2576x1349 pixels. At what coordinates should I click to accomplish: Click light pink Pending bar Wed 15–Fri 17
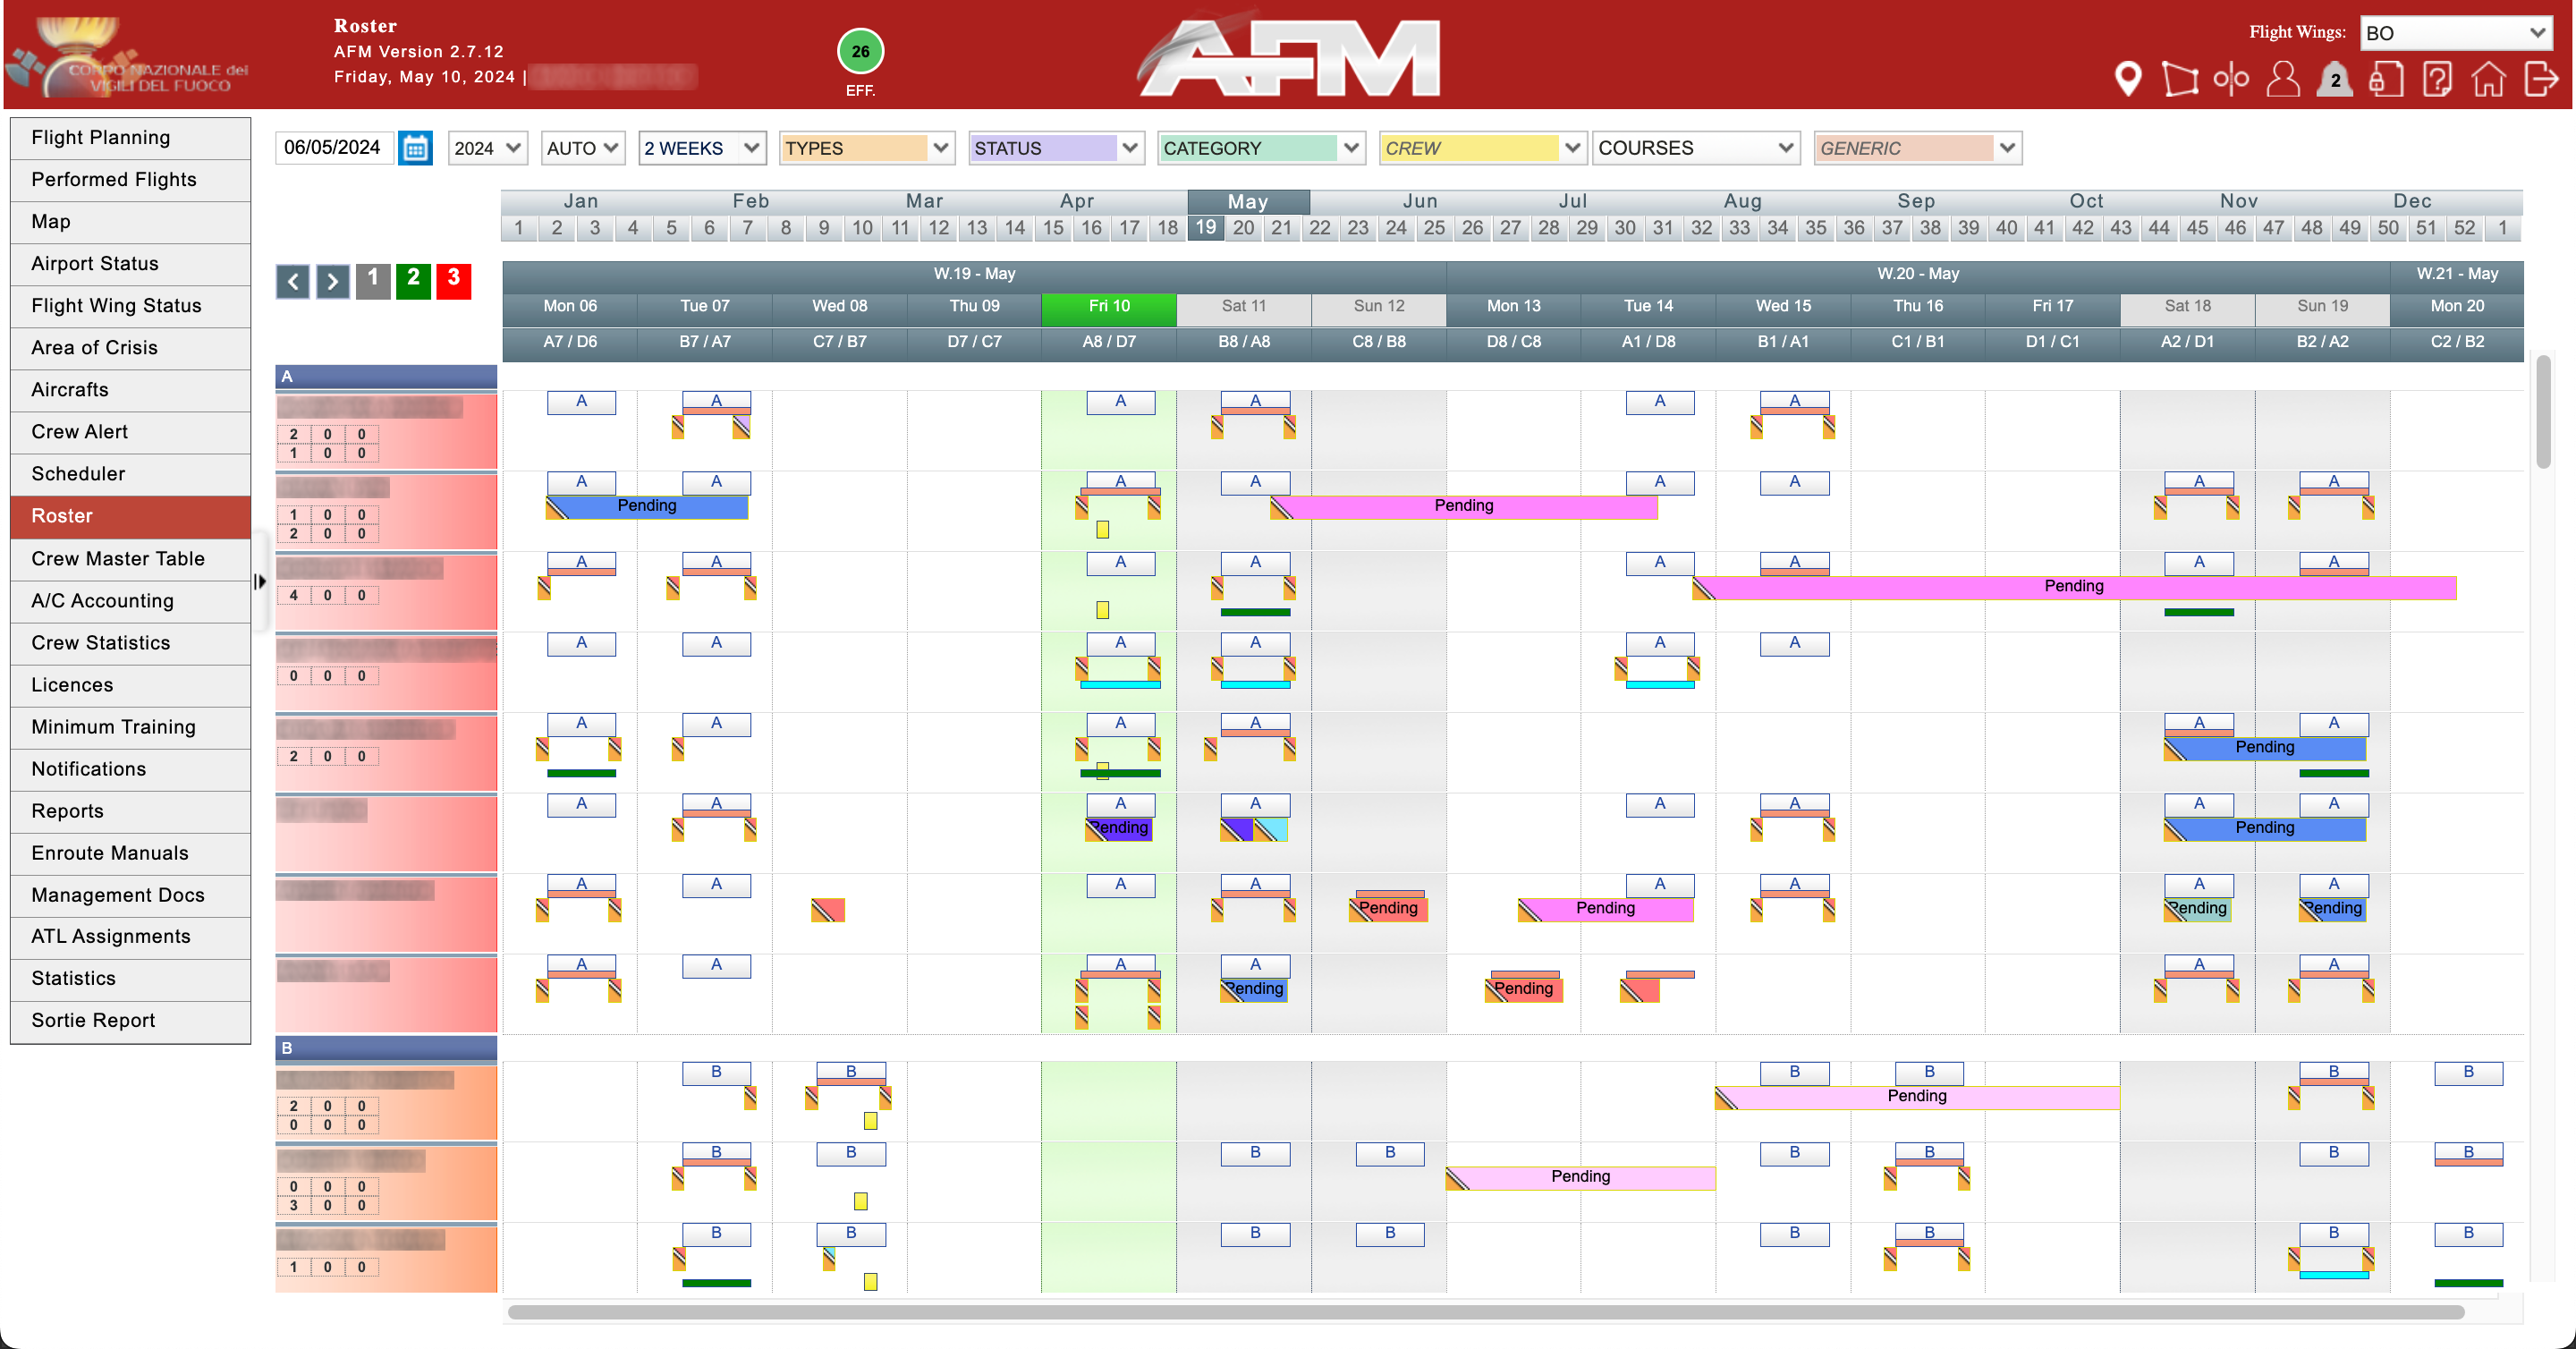1917,1097
